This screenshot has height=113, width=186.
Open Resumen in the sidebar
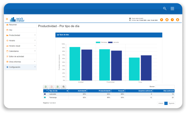[x=13, y=25]
